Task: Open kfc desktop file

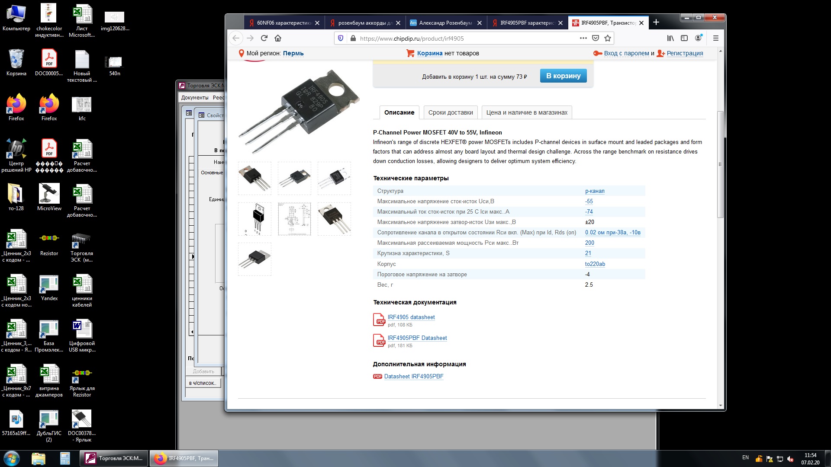Action: 82,108
